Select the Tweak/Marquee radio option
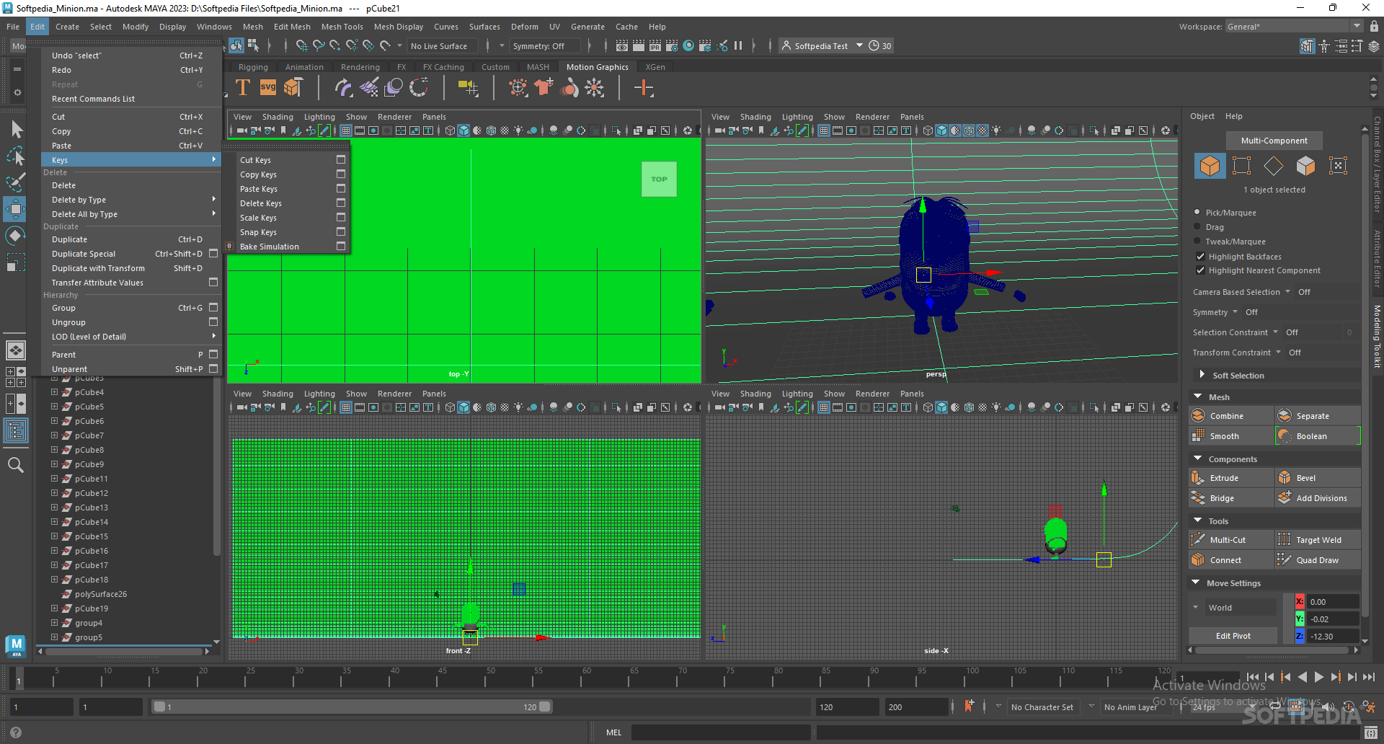This screenshot has height=744, width=1384. [1197, 242]
